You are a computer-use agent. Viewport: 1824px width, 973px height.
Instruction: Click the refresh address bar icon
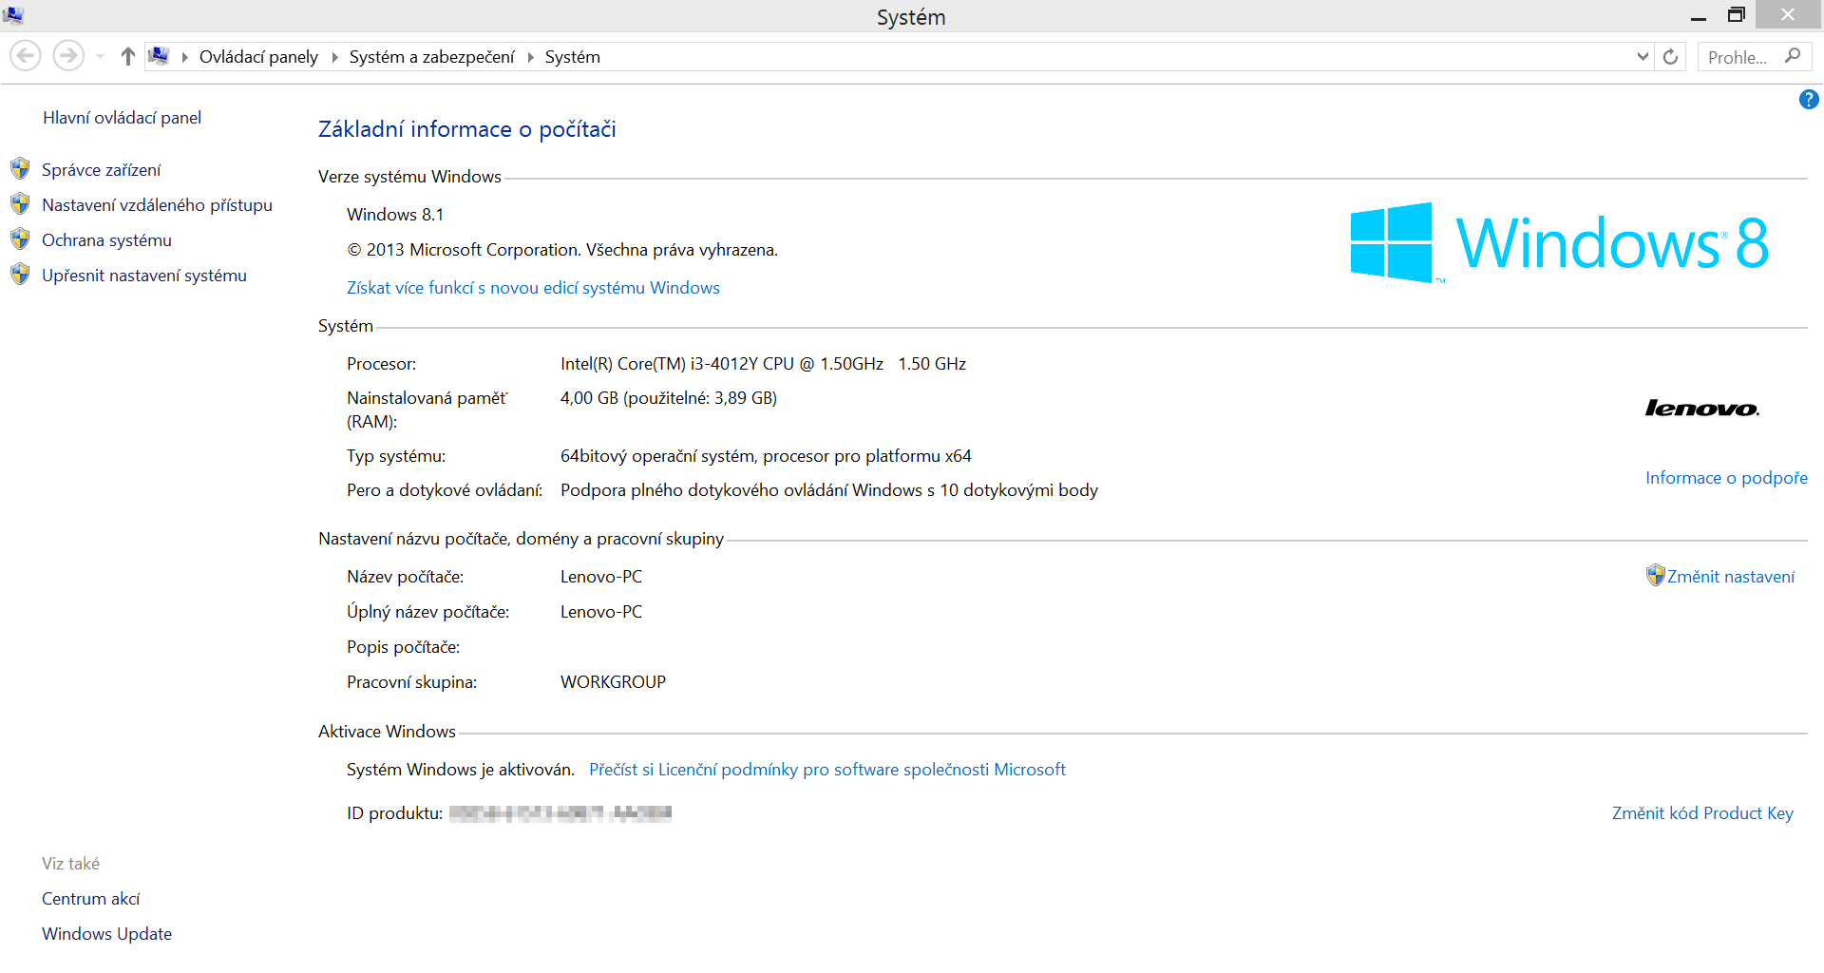tap(1670, 57)
